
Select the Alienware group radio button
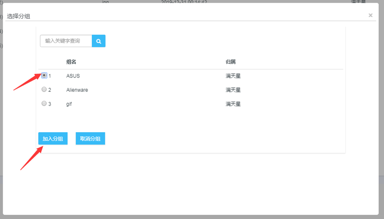pyautogui.click(x=44, y=90)
